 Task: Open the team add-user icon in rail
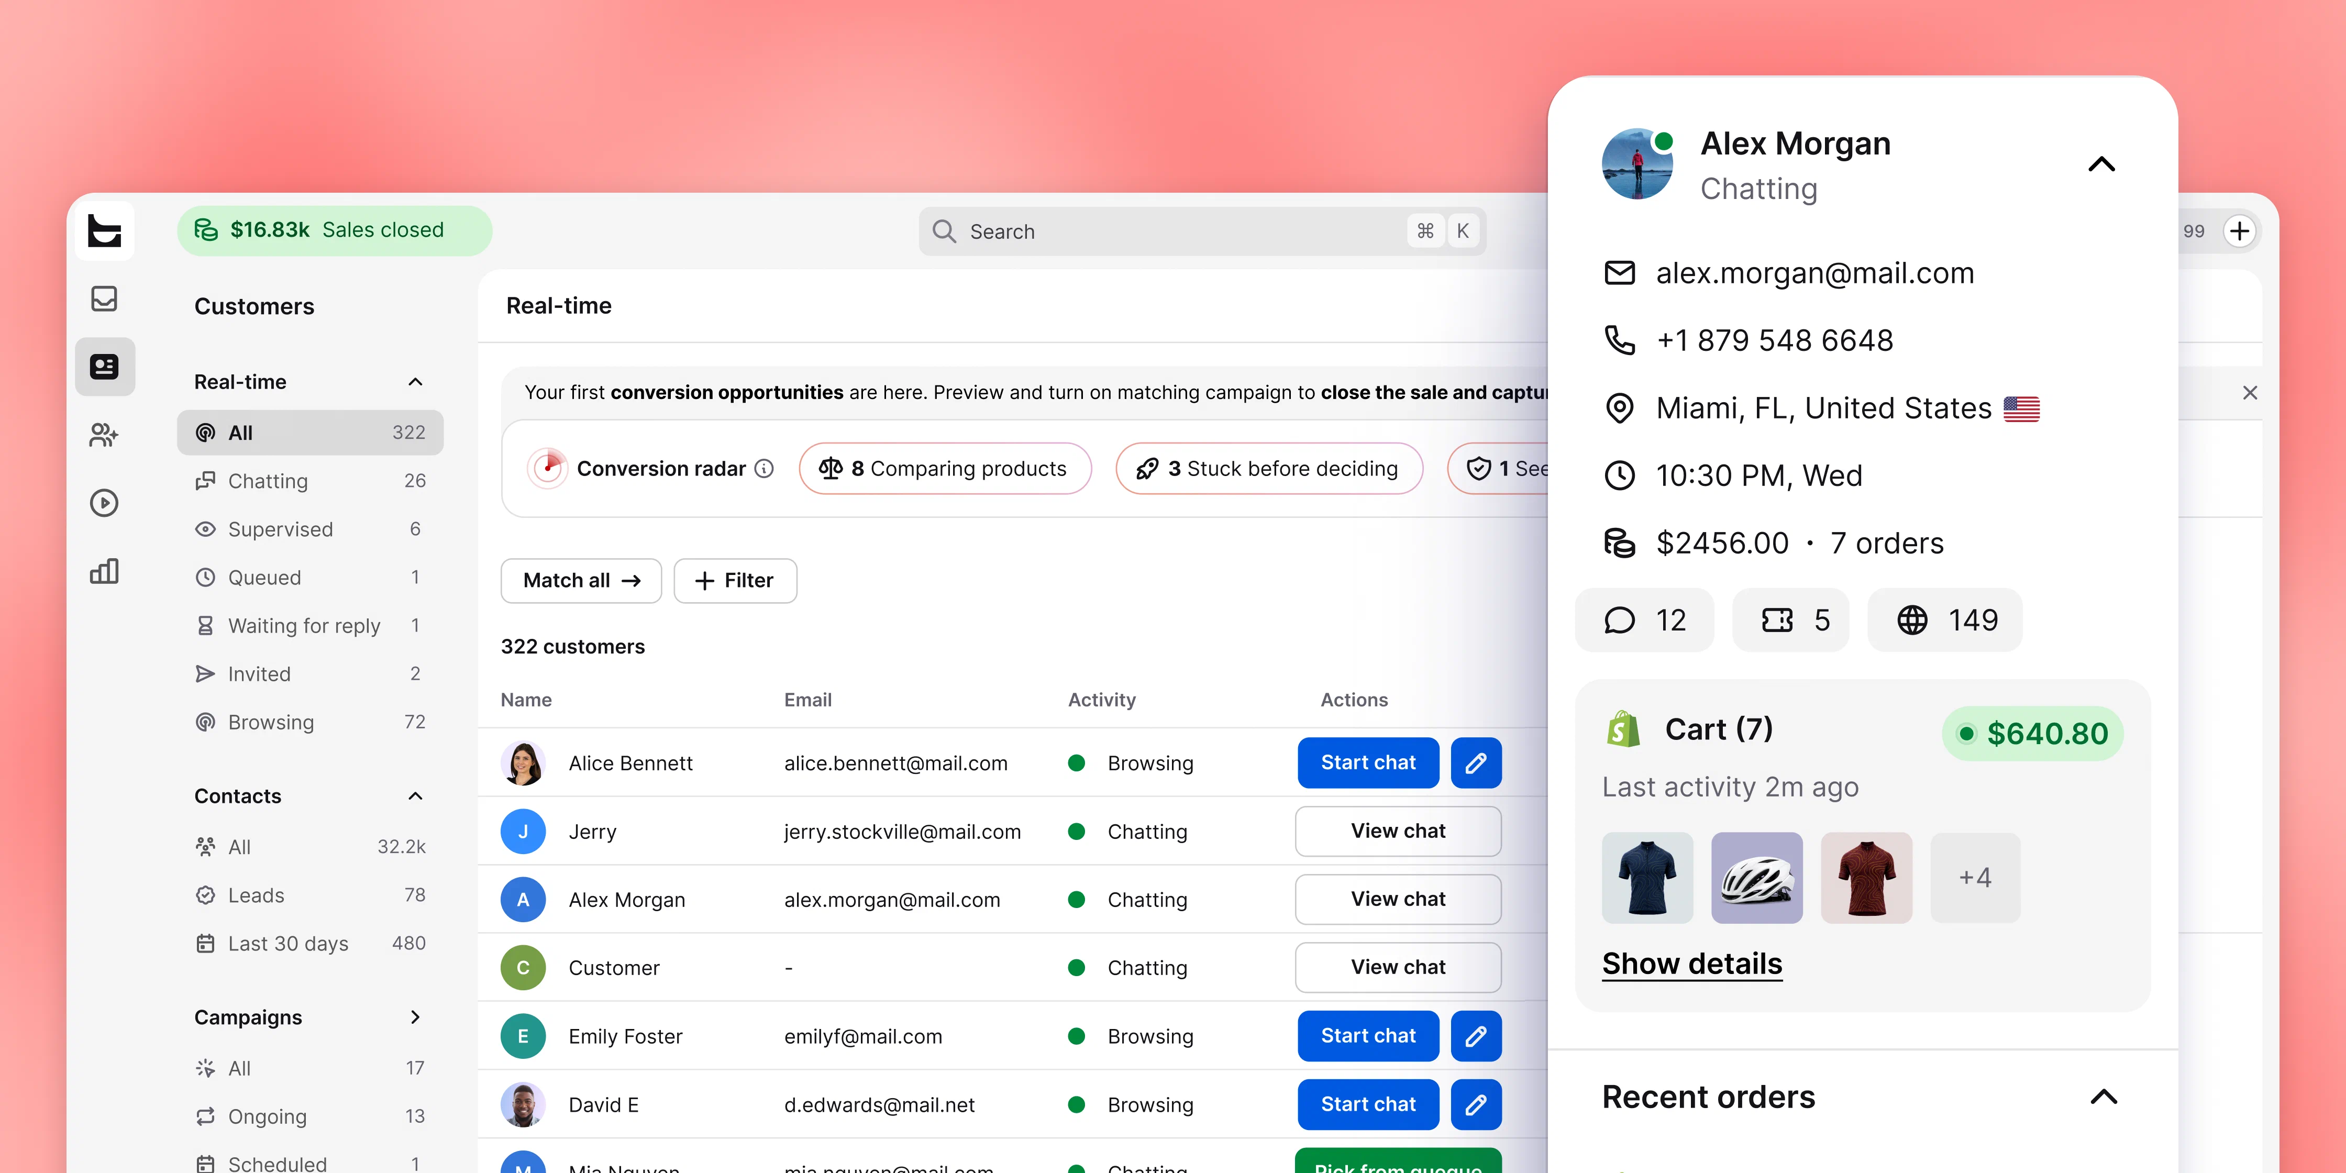click(104, 435)
